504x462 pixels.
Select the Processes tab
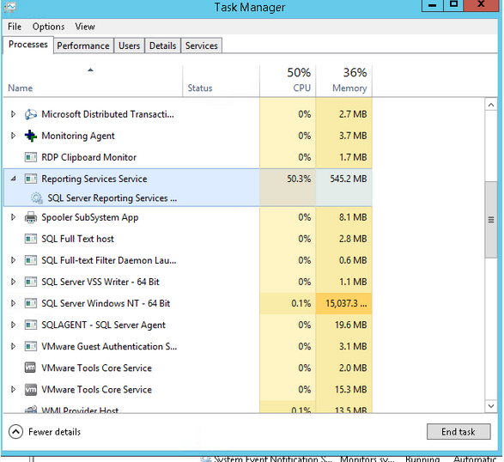[28, 45]
